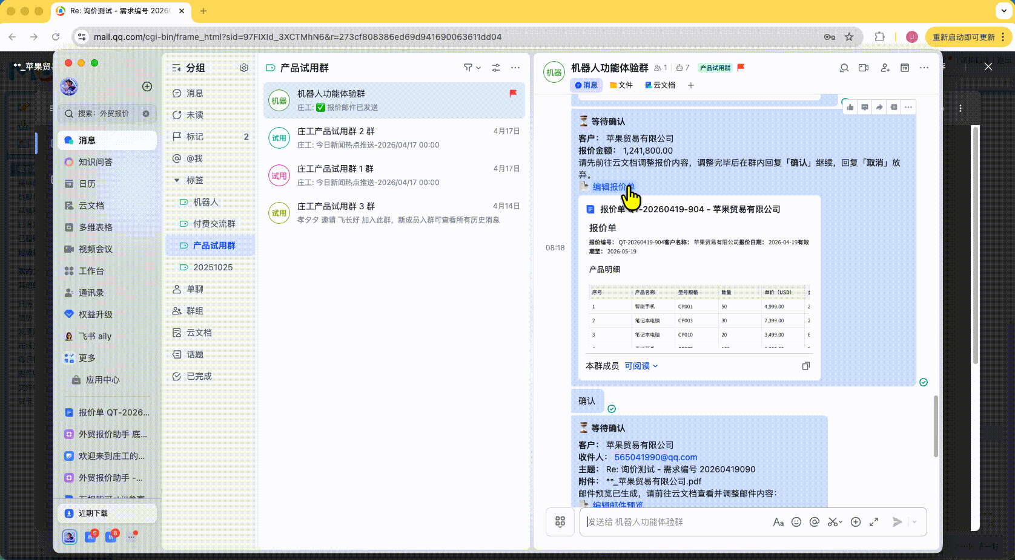The width and height of the screenshot is (1015, 560).
Task: Open the 可阅读 permission dropdown
Action: click(641, 366)
